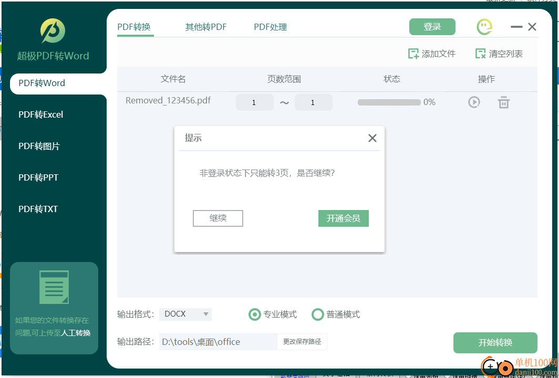The width and height of the screenshot is (559, 378).
Task: Click the output path D:\tools\桌面\office field
Action: click(x=218, y=342)
